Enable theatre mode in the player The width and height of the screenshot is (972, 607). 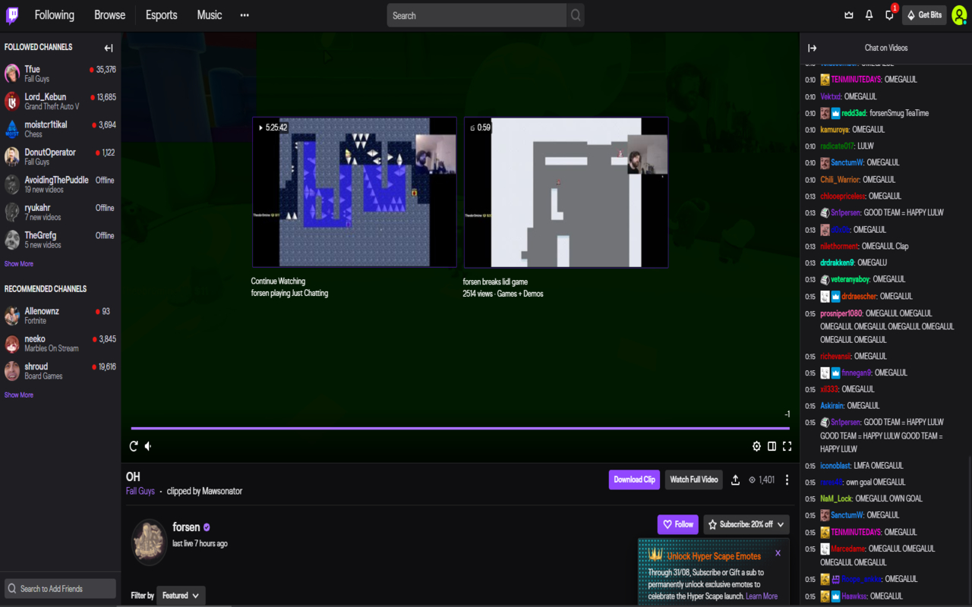coord(772,446)
